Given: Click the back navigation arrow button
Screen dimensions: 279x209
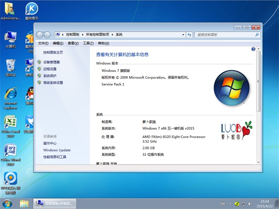Looking at the screenshot, I should point(40,35).
